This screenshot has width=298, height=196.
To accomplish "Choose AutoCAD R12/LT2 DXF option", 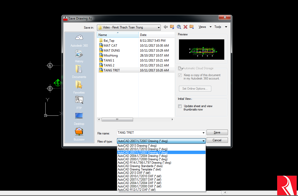I will pyautogui.click(x=161, y=190).
